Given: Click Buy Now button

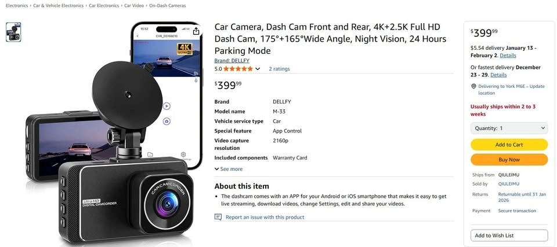Looking at the screenshot, I should pyautogui.click(x=509, y=160).
